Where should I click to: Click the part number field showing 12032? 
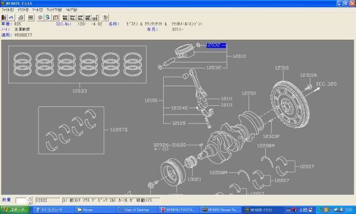pyautogui.click(x=47, y=200)
